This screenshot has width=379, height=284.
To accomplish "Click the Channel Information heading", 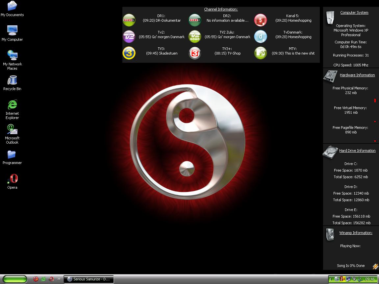I will click(221, 9).
